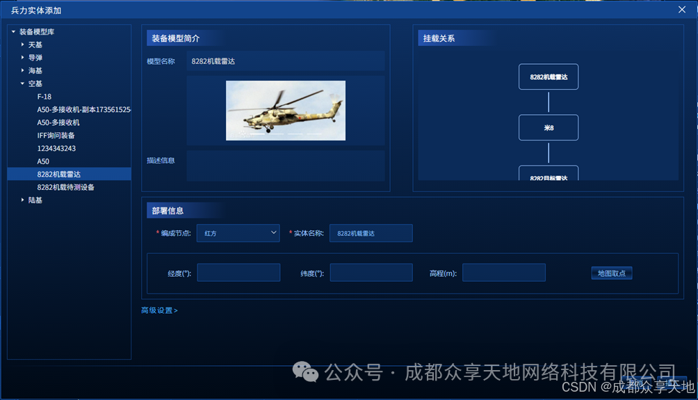The height and width of the screenshot is (400, 698).
Task: Collapse the 空基 tree category
Action: (x=22, y=83)
